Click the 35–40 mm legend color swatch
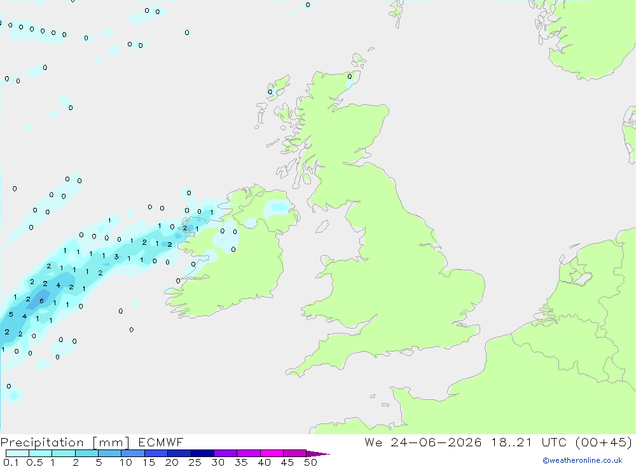The width and height of the screenshot is (636, 466). tap(248, 453)
